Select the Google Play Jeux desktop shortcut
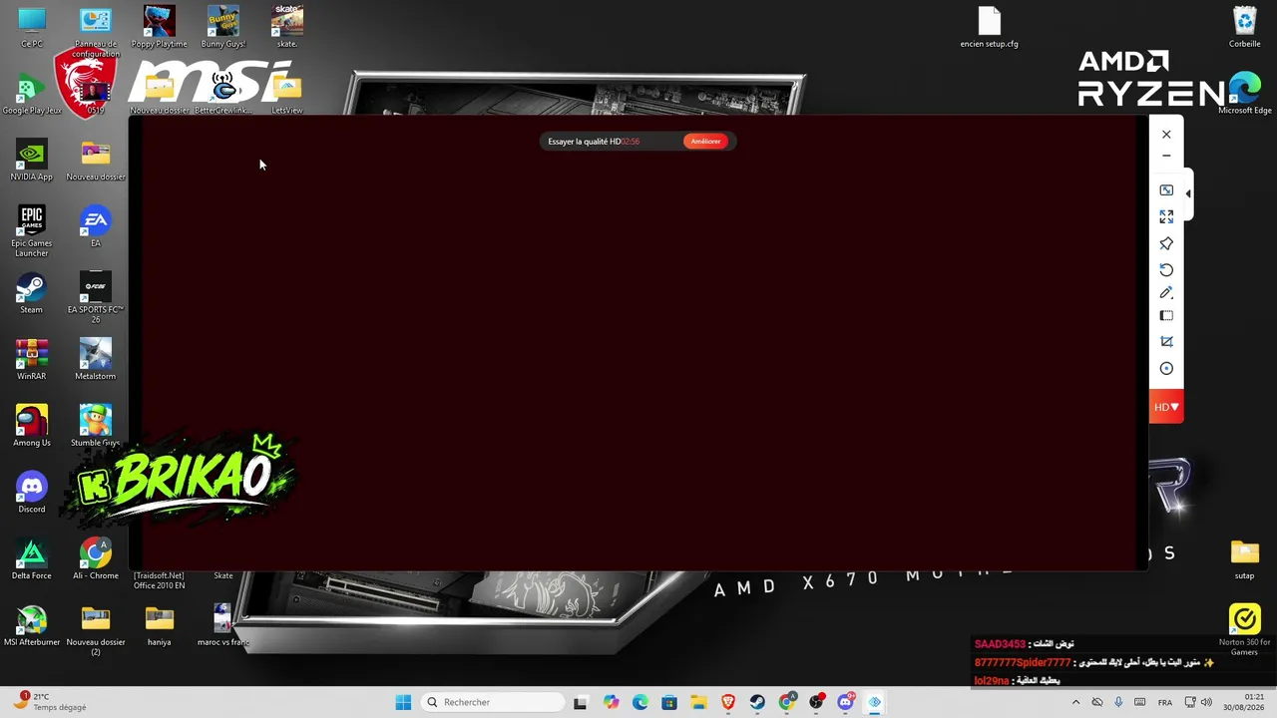 [x=32, y=94]
